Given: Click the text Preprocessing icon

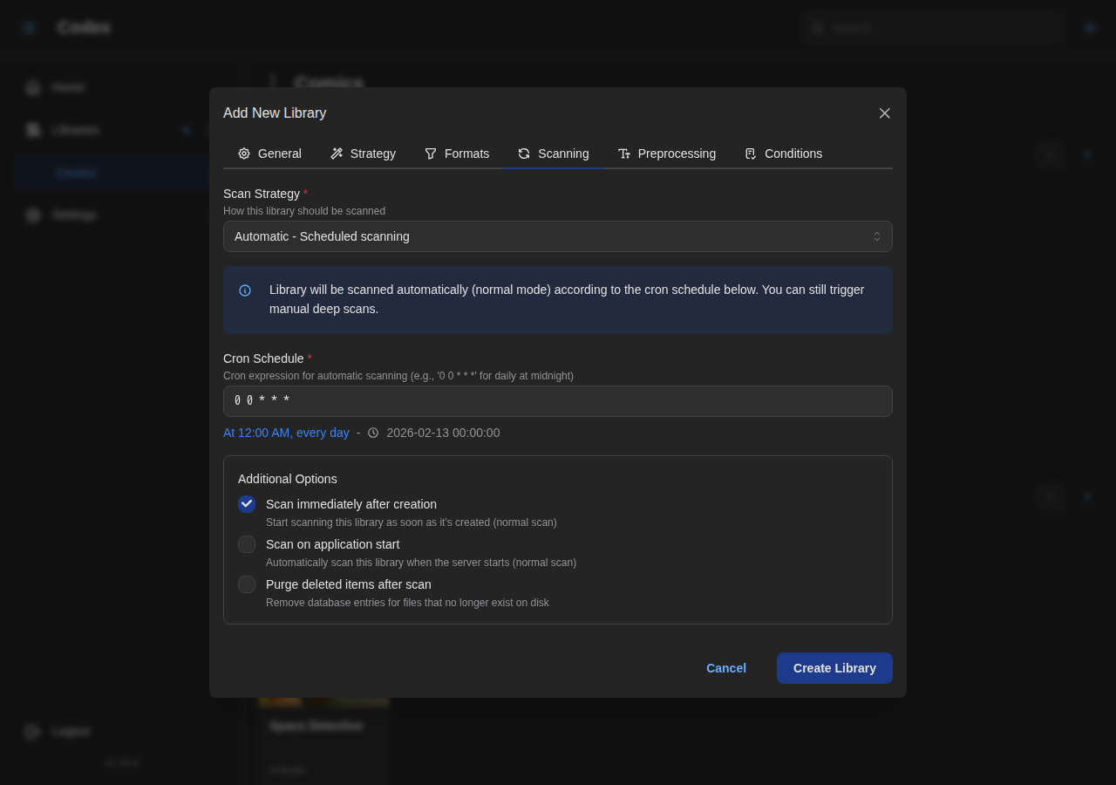Looking at the screenshot, I should pos(624,154).
